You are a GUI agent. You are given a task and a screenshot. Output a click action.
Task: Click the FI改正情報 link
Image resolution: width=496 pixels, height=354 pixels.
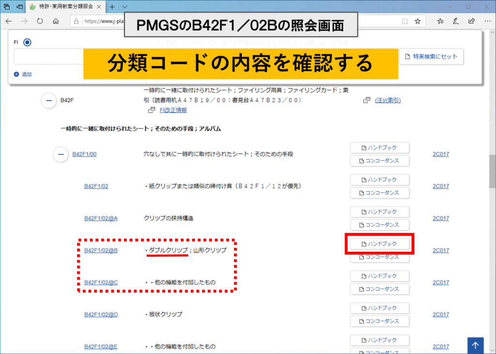point(173,110)
